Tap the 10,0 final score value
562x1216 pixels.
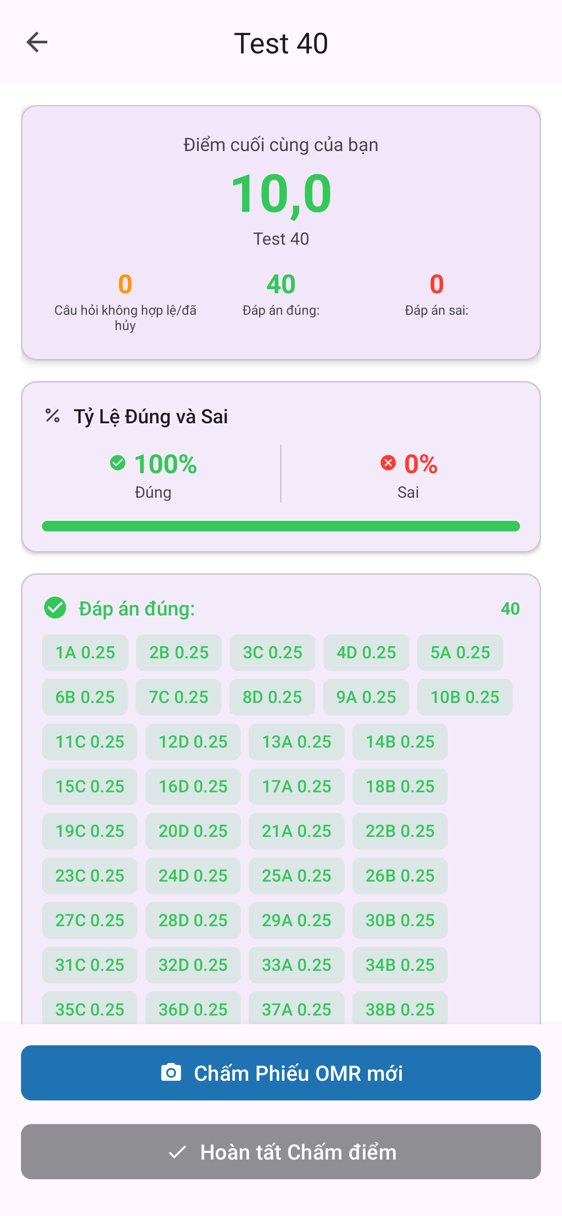[281, 193]
